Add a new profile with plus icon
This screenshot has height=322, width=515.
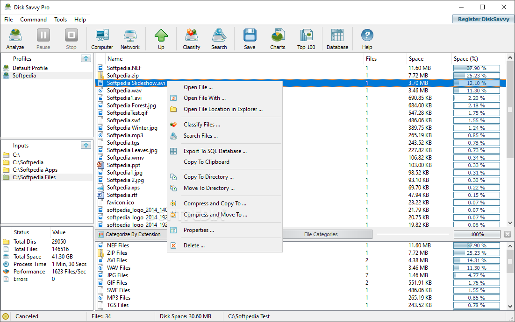(x=86, y=58)
